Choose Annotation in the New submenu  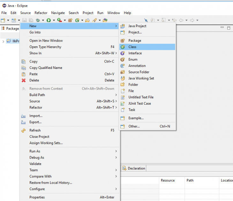[147, 66]
